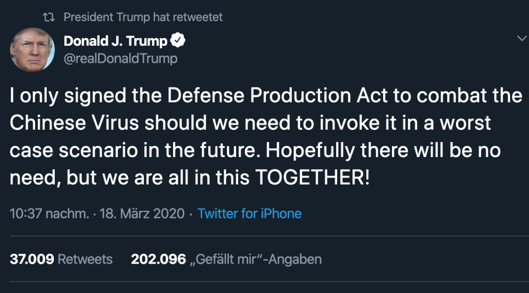529x293 pixels.
Task: Expand the tweet options chevron
Action: 521,38
